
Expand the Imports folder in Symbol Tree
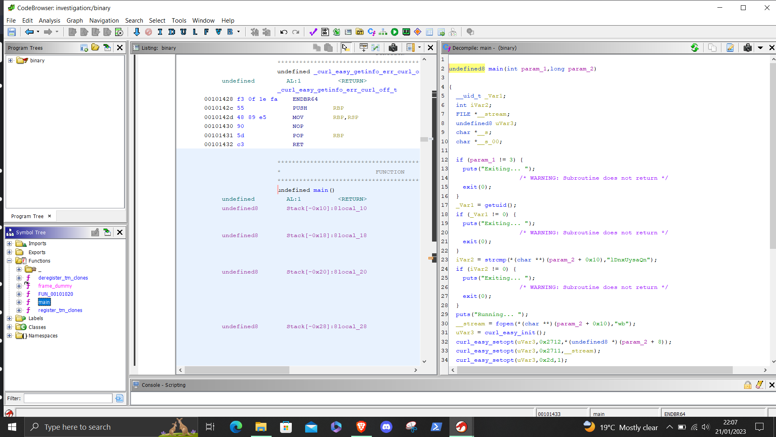(x=9, y=243)
